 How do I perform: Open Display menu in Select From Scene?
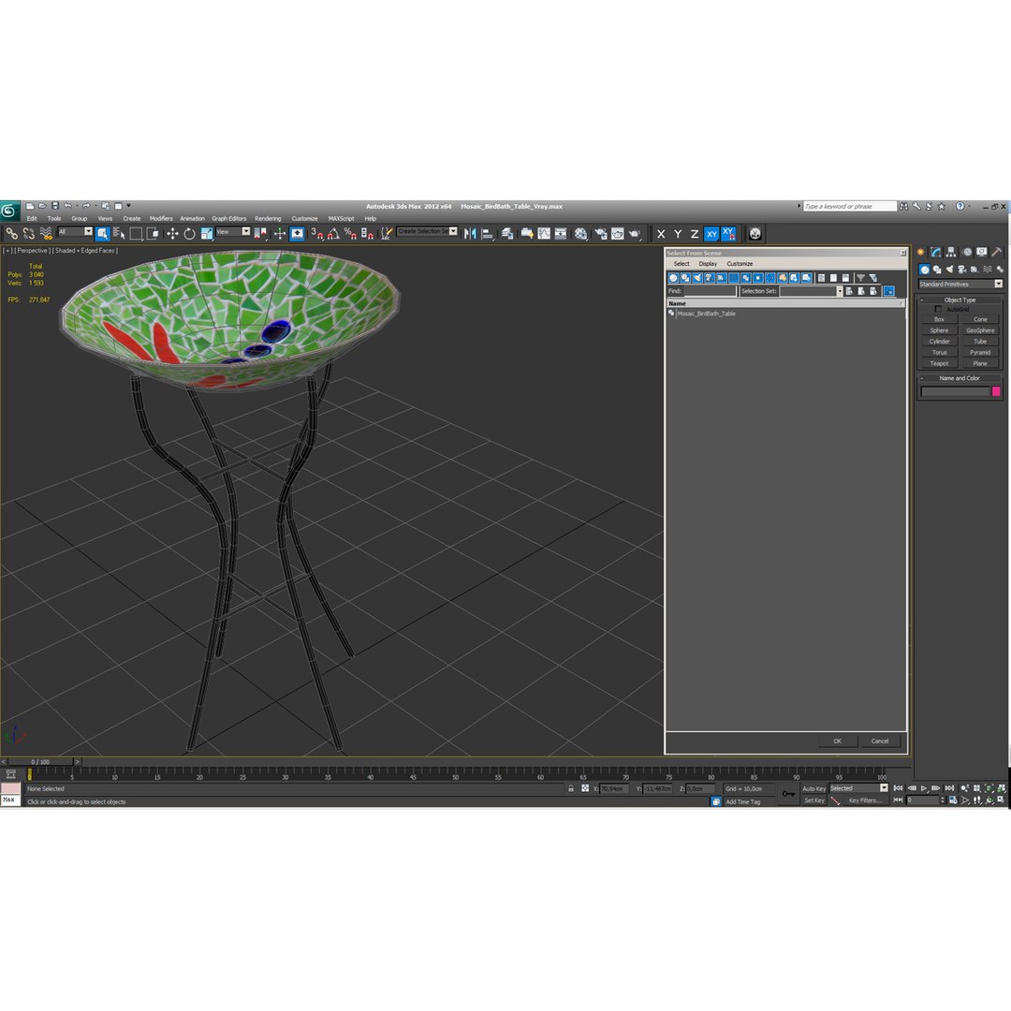pos(708,264)
